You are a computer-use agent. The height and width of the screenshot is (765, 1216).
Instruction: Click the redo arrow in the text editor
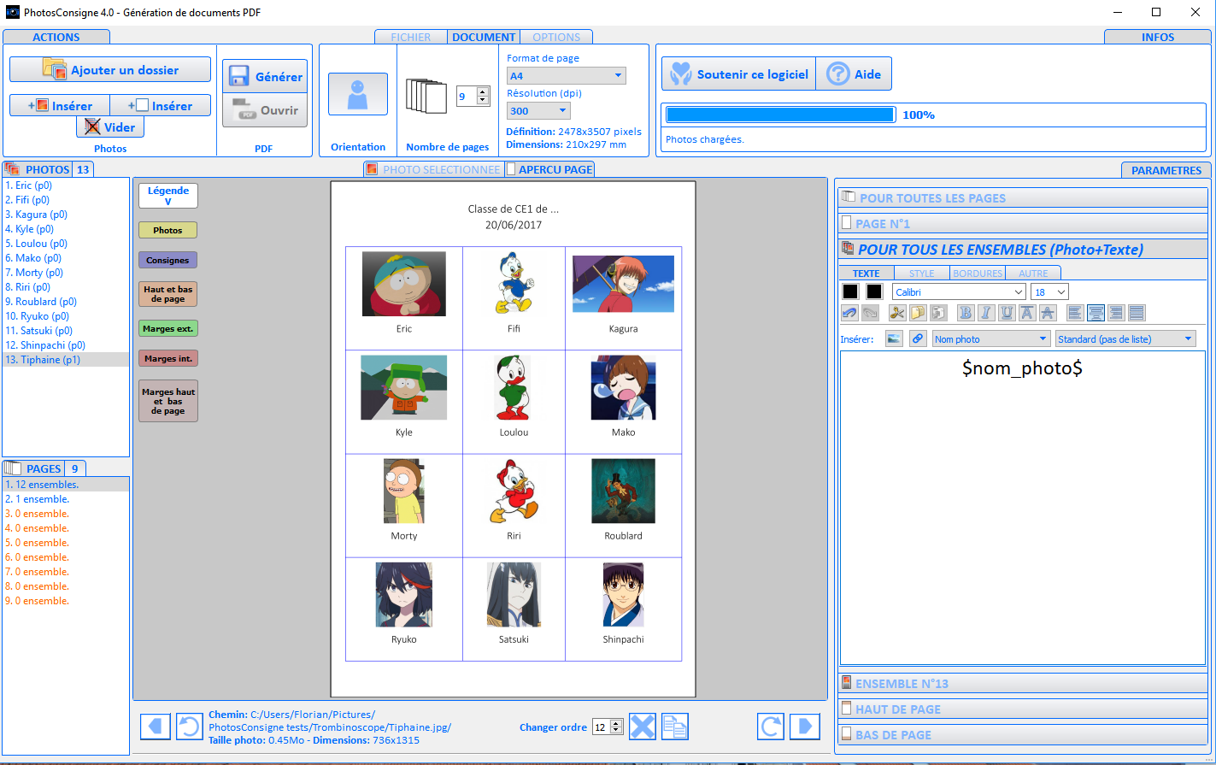coord(870,313)
